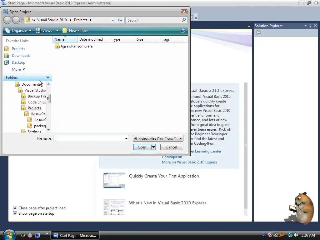Open Solution Explorer window position dropdown
Image resolution: width=320 pixels, height=240 pixels.
click(306, 26)
